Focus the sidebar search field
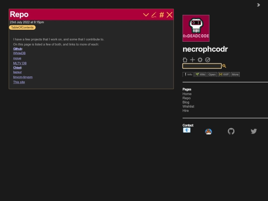 pos(202,66)
